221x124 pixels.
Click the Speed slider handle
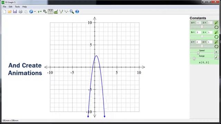tap(198, 53)
